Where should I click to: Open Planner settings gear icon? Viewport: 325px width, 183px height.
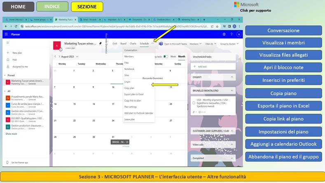[x=224, y=35]
